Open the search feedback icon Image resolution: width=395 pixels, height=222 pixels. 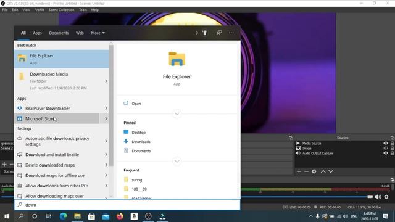tap(219, 33)
